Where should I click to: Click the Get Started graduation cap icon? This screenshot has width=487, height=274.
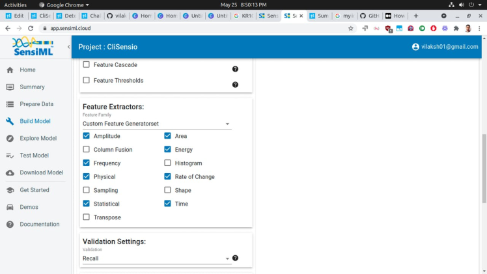click(10, 190)
